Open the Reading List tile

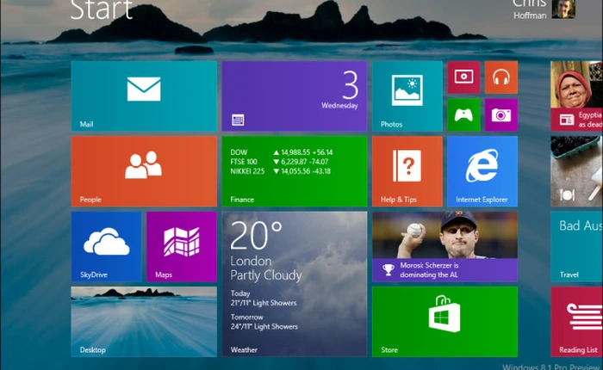[576, 322]
